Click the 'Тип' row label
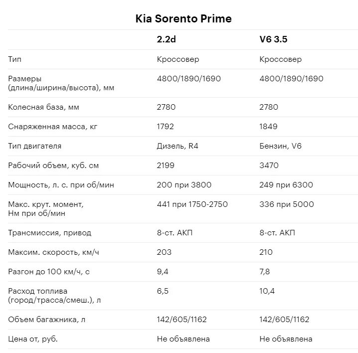Image resolution: width=358 pixels, height=353 pixels. click(14, 59)
